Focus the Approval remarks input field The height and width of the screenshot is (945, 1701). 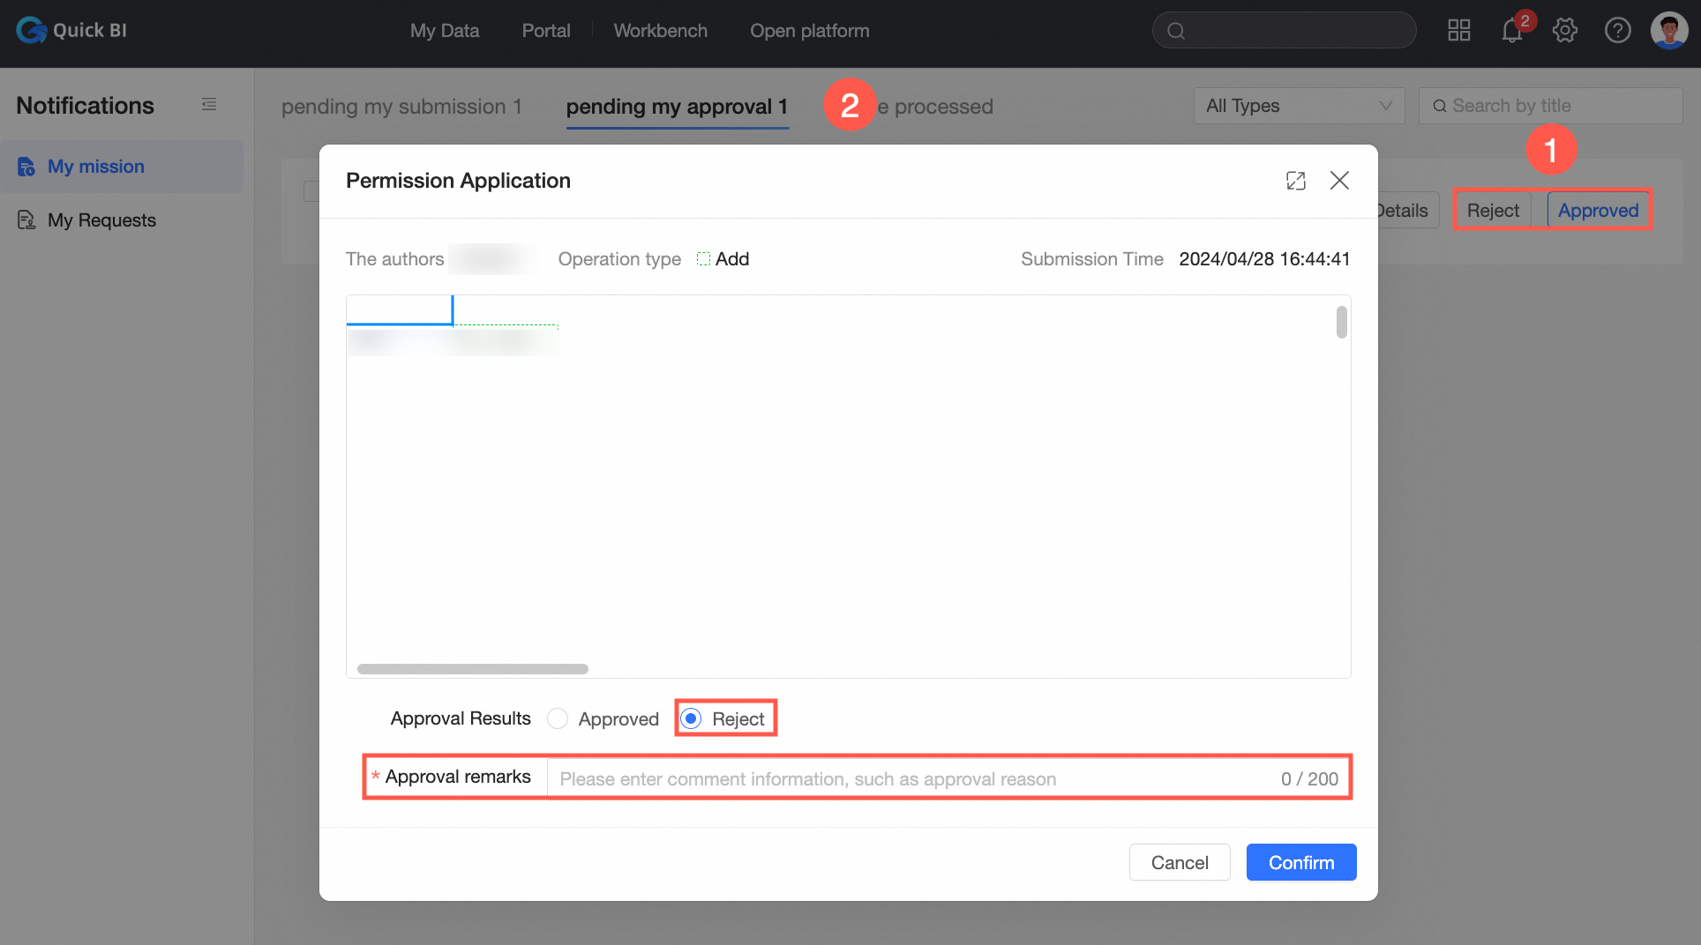[948, 778]
